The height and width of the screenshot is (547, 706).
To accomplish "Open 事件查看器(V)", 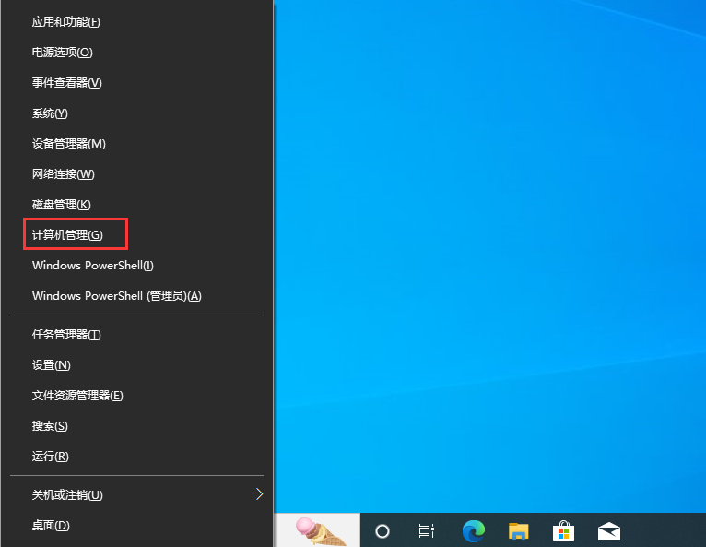I will click(136, 83).
